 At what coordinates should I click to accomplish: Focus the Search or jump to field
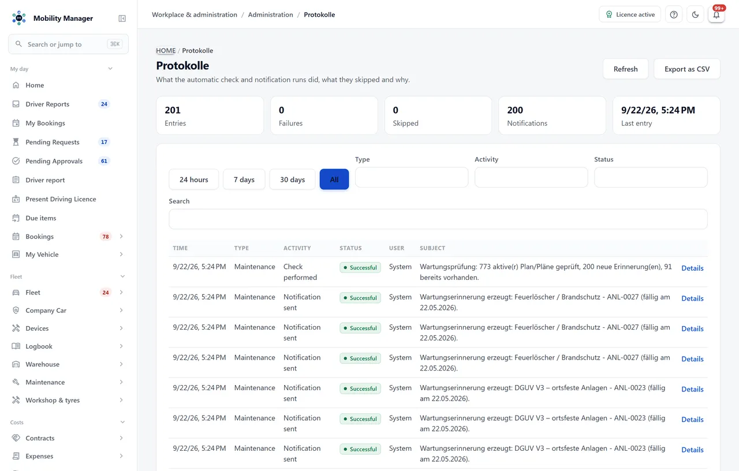68,44
